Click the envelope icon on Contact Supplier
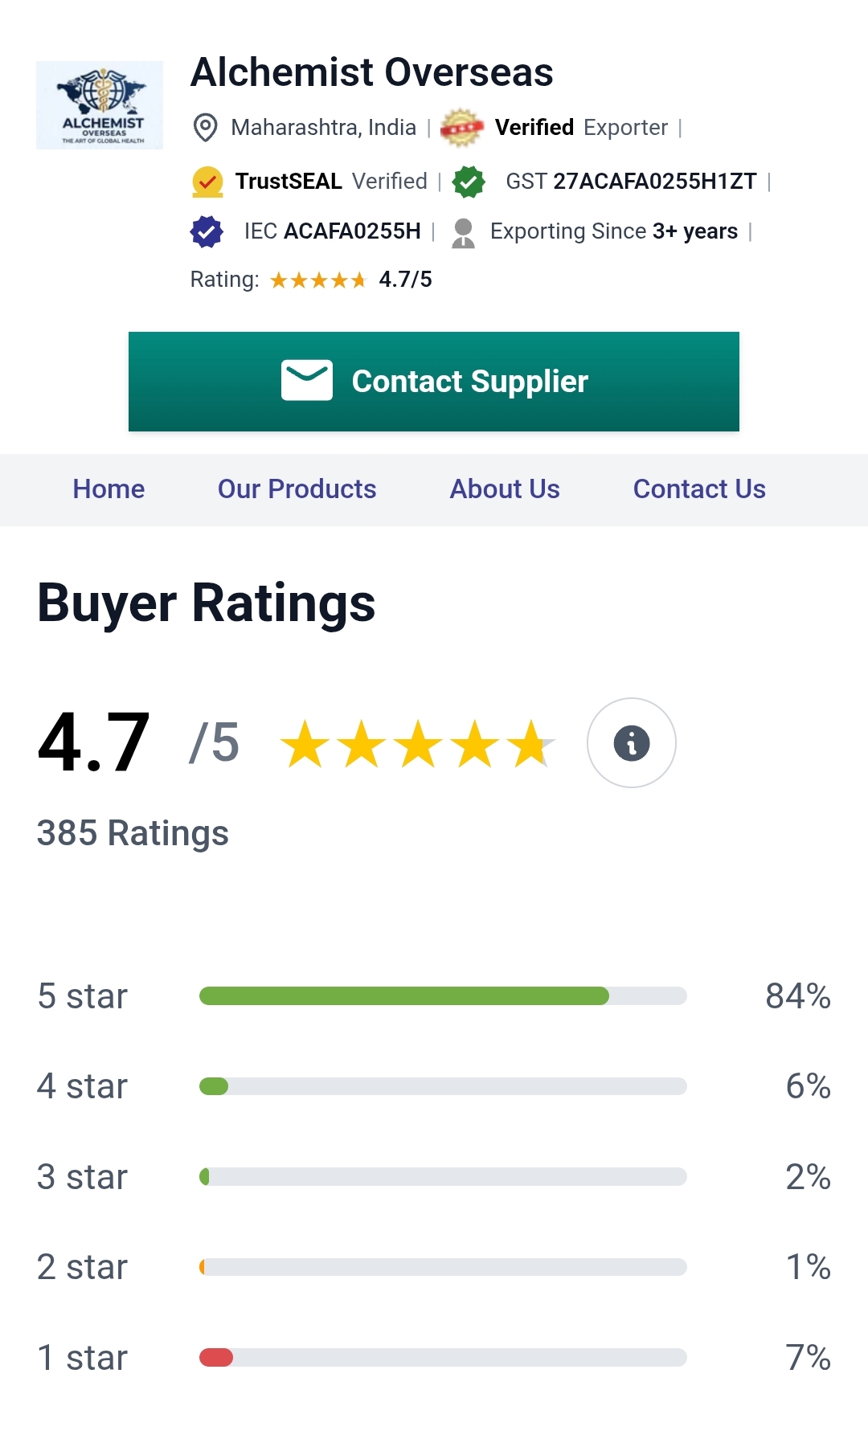This screenshot has height=1447, width=868. coord(307,380)
